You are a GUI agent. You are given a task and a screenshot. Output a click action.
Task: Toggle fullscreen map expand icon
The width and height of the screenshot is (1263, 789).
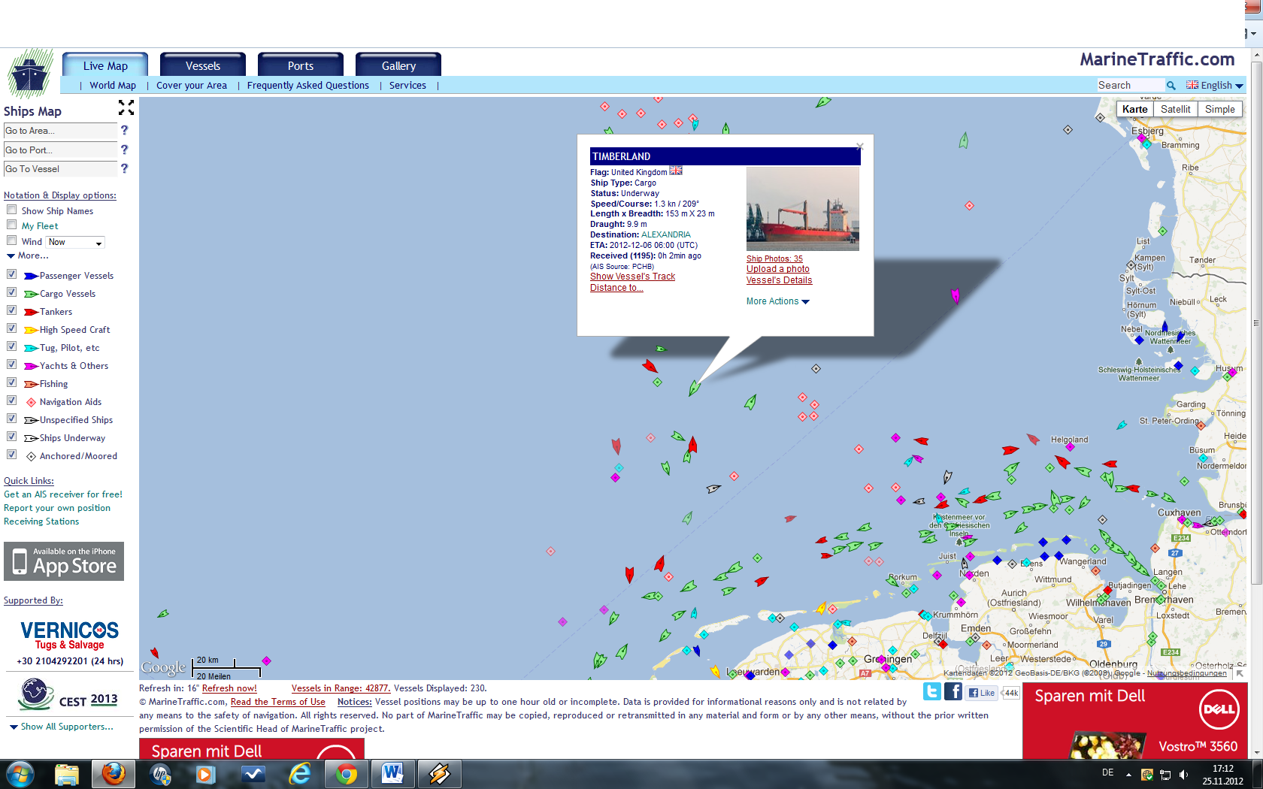click(126, 108)
